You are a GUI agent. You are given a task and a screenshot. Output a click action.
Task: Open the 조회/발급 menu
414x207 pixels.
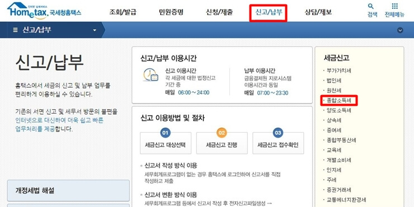(123, 12)
